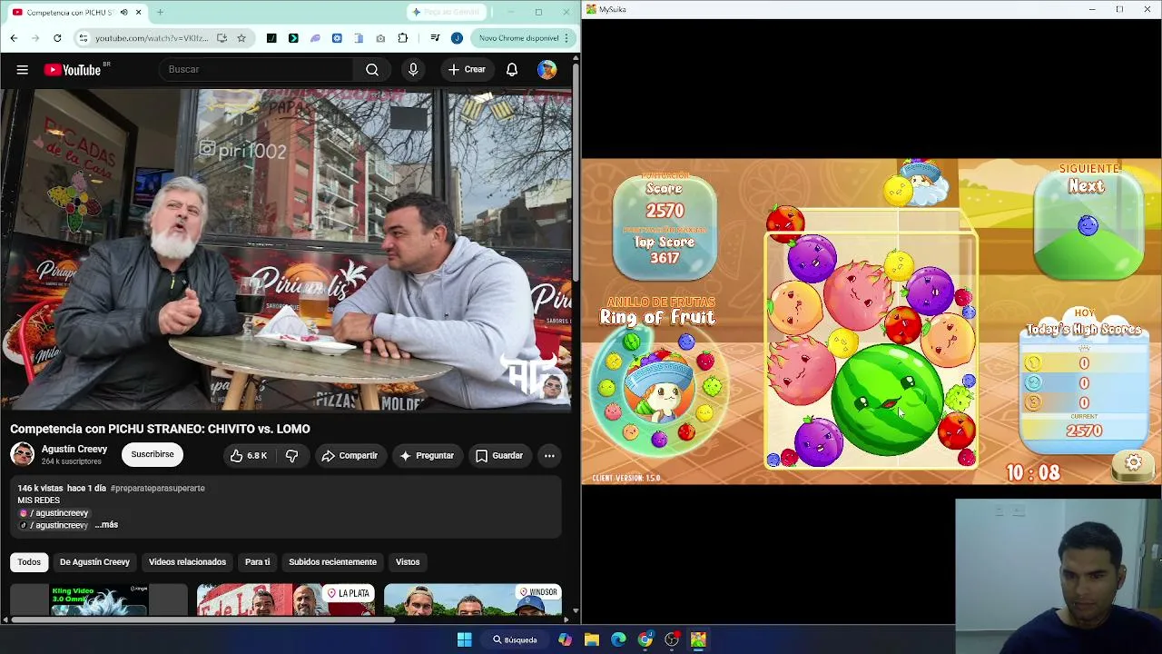The image size is (1162, 654).
Task: Open OBS Studio from the taskbar
Action: (672, 639)
